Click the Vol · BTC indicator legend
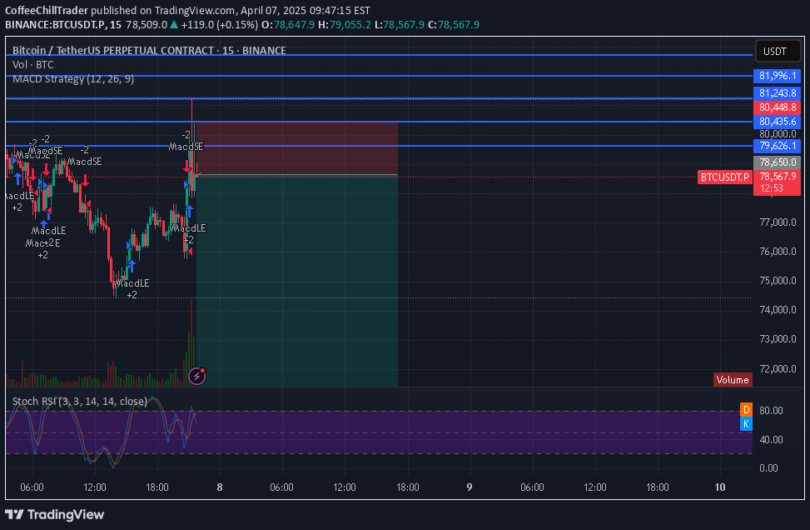Screen dimensions: 810x530 (33, 65)
